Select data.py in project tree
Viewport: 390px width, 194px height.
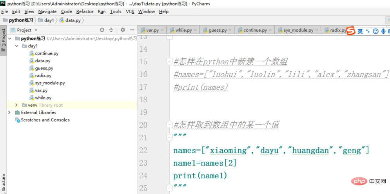coord(43,61)
